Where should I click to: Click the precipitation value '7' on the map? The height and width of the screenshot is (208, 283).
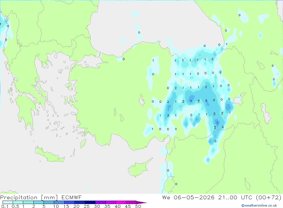[x=191, y=101]
